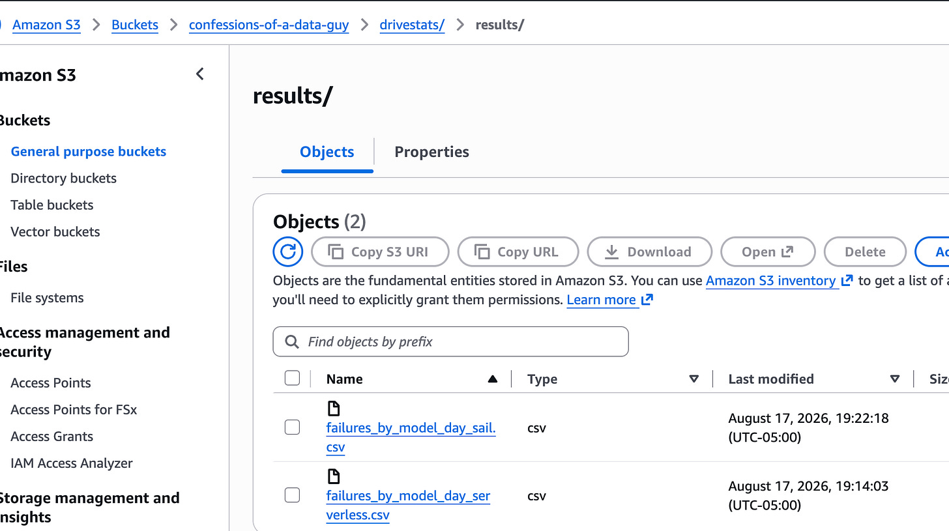Refresh the objects list
Viewport: 949px width, 531px height.
coord(288,251)
